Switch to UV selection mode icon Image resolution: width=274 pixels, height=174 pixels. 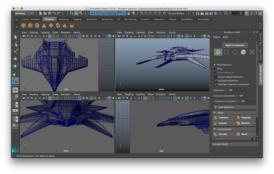252,52
